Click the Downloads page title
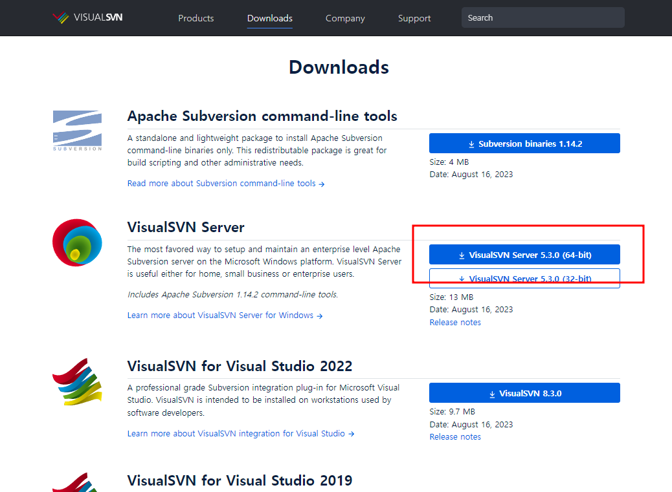This screenshot has width=672, height=492. [339, 68]
